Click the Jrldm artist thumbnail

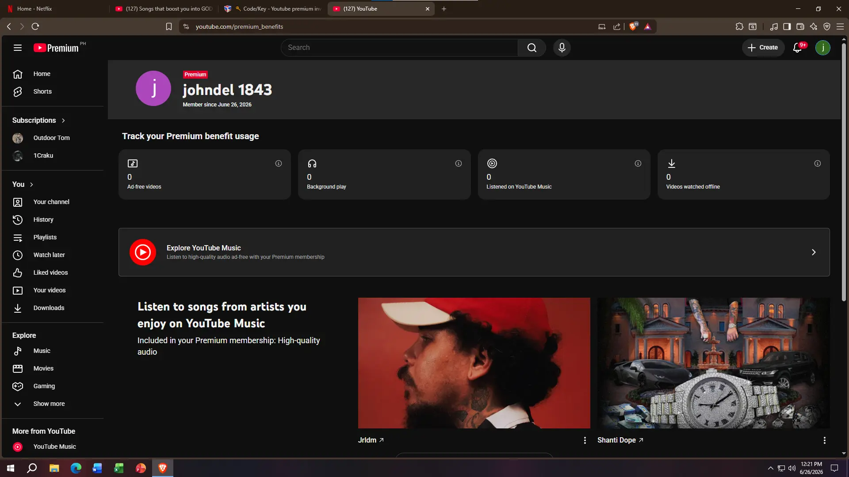click(474, 363)
